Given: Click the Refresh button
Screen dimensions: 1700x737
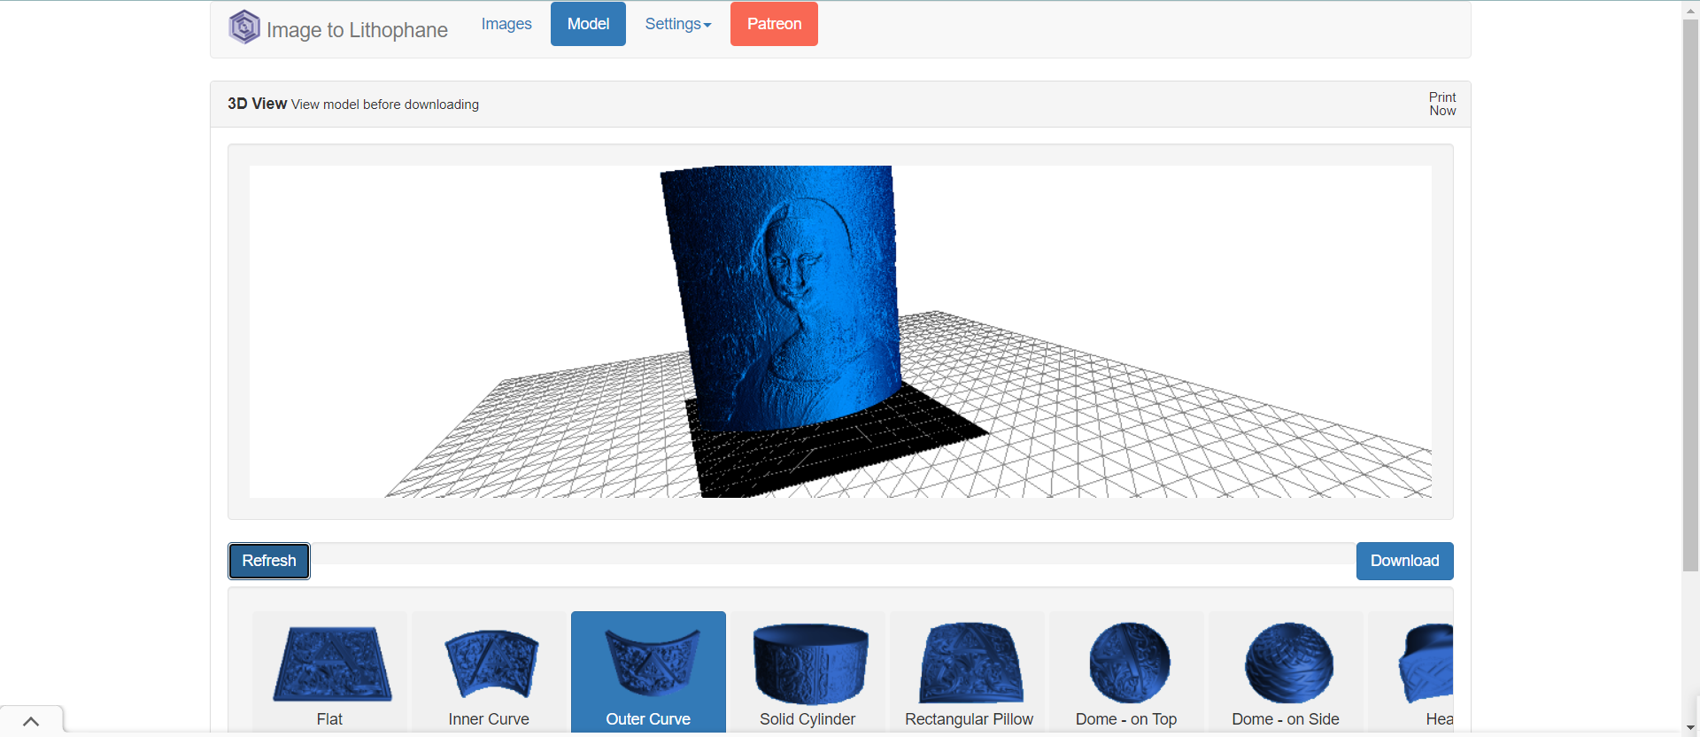Looking at the screenshot, I should tap(269, 561).
